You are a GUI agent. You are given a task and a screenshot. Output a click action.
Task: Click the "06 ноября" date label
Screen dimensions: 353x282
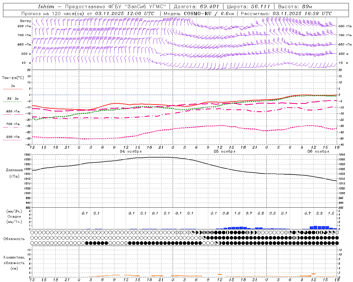318,151
